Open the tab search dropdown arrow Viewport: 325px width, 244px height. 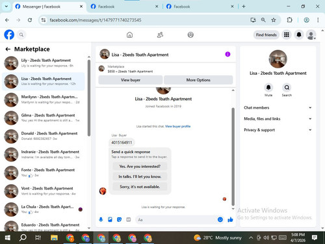coord(6,7)
